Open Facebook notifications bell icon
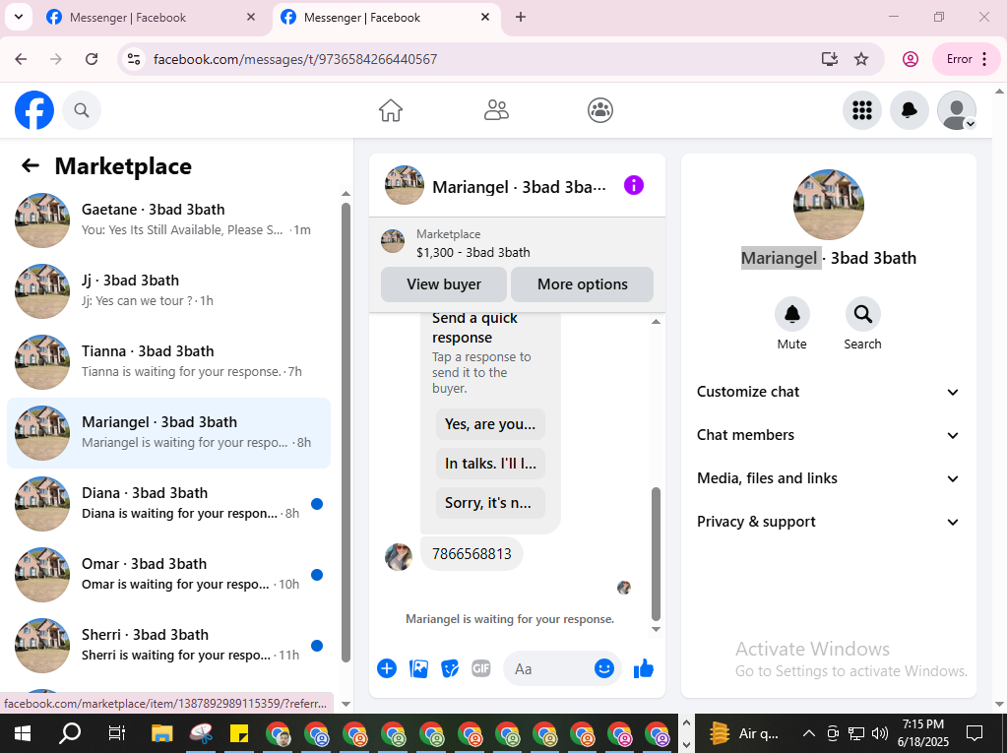The width and height of the screenshot is (1007, 753). [910, 110]
